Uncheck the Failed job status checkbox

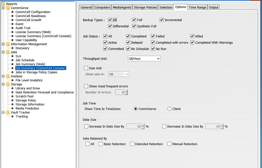tap(153, 36)
